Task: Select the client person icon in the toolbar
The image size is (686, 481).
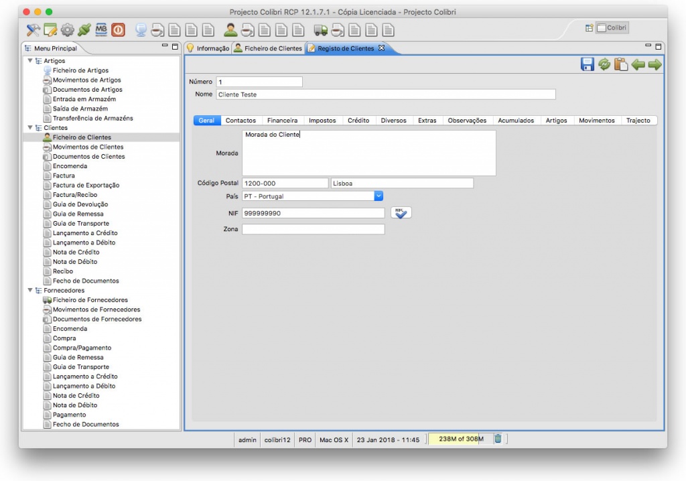Action: coord(230,30)
